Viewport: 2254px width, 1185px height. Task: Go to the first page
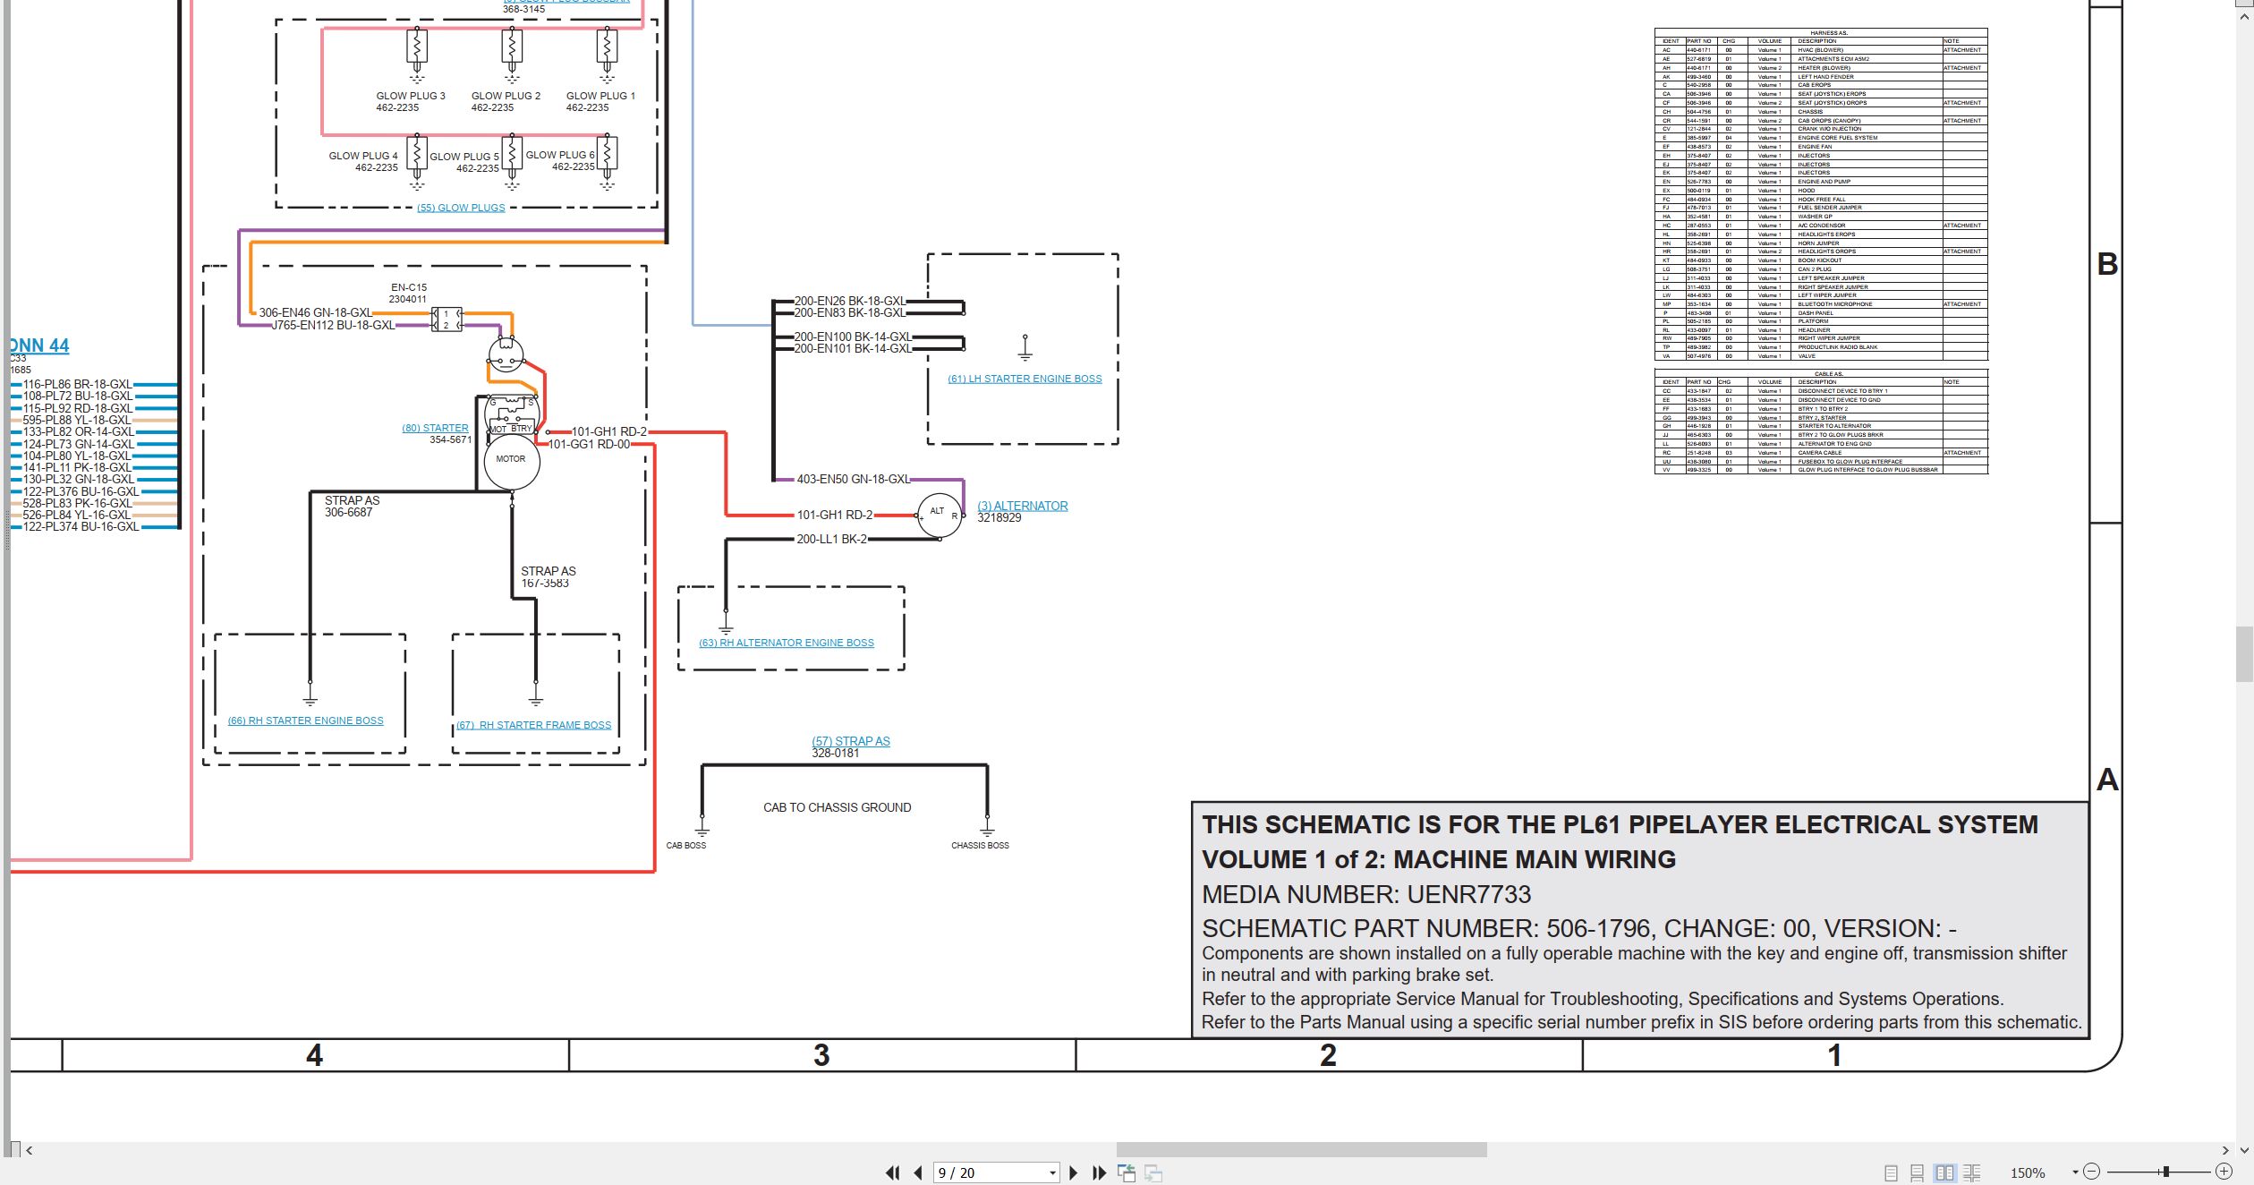coord(892,1172)
